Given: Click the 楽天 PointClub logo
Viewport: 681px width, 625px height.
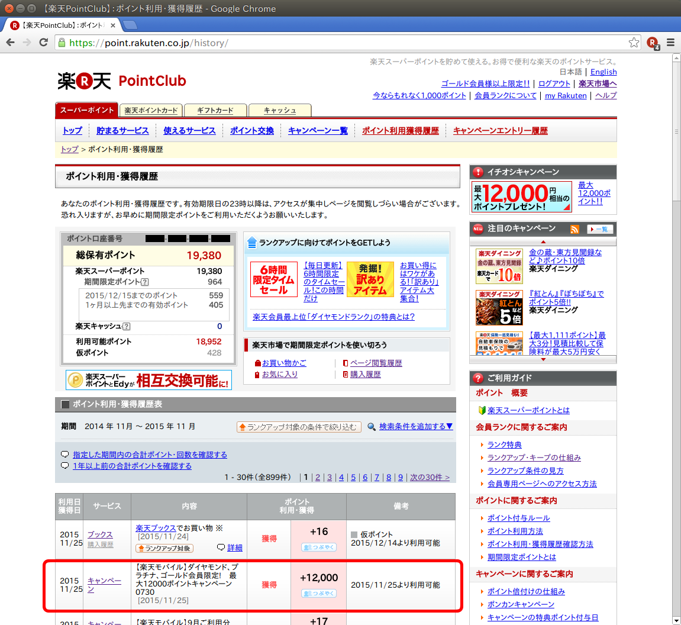Looking at the screenshot, I should 122,80.
